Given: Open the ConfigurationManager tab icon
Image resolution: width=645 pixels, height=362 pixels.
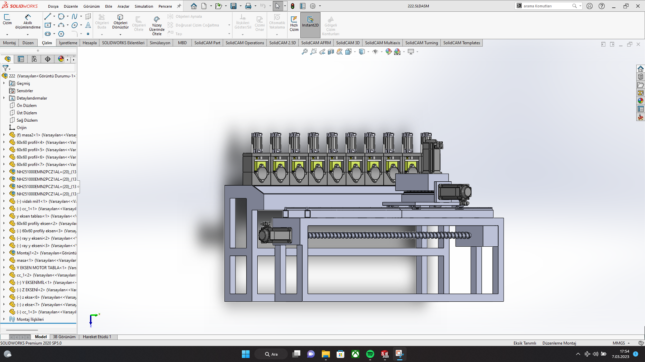Looking at the screenshot, I should [x=34, y=59].
